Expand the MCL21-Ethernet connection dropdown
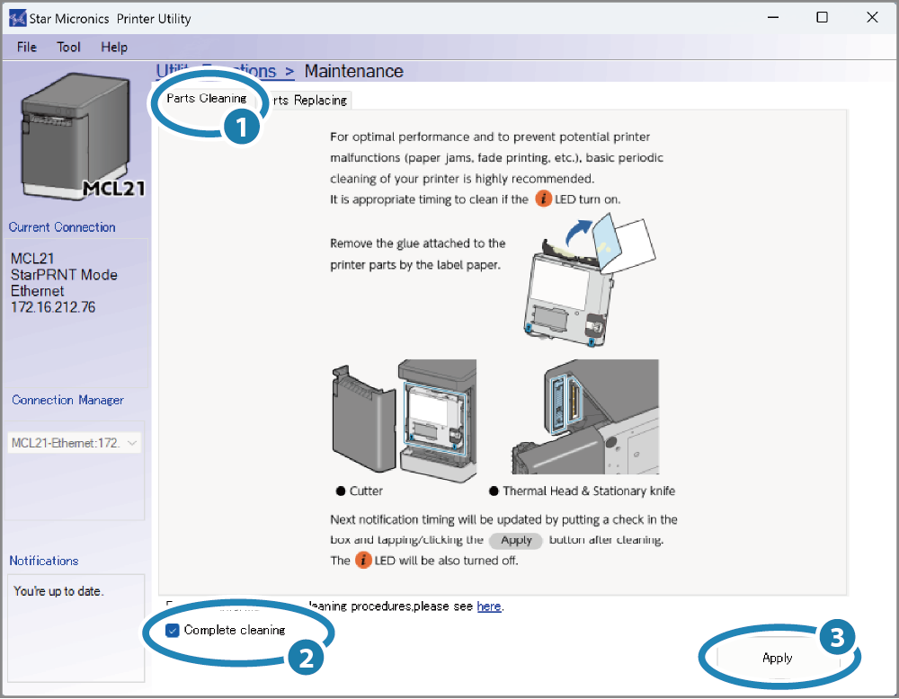The height and width of the screenshot is (699, 899). [74, 443]
